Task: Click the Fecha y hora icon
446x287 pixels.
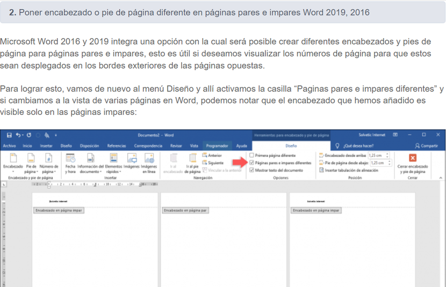Action: [x=70, y=160]
